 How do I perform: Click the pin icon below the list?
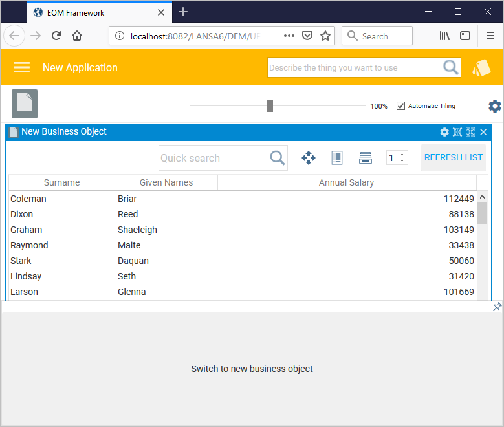(497, 307)
